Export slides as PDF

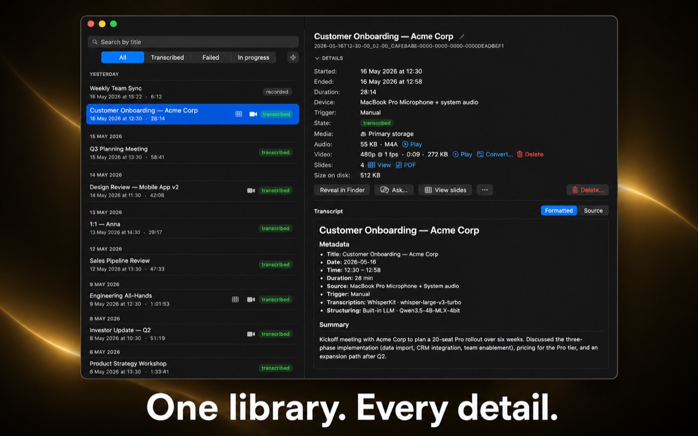[406, 165]
